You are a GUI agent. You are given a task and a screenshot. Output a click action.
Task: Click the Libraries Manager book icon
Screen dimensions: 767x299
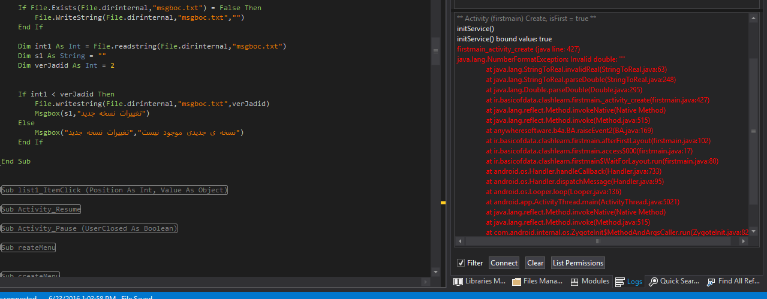[x=458, y=281]
